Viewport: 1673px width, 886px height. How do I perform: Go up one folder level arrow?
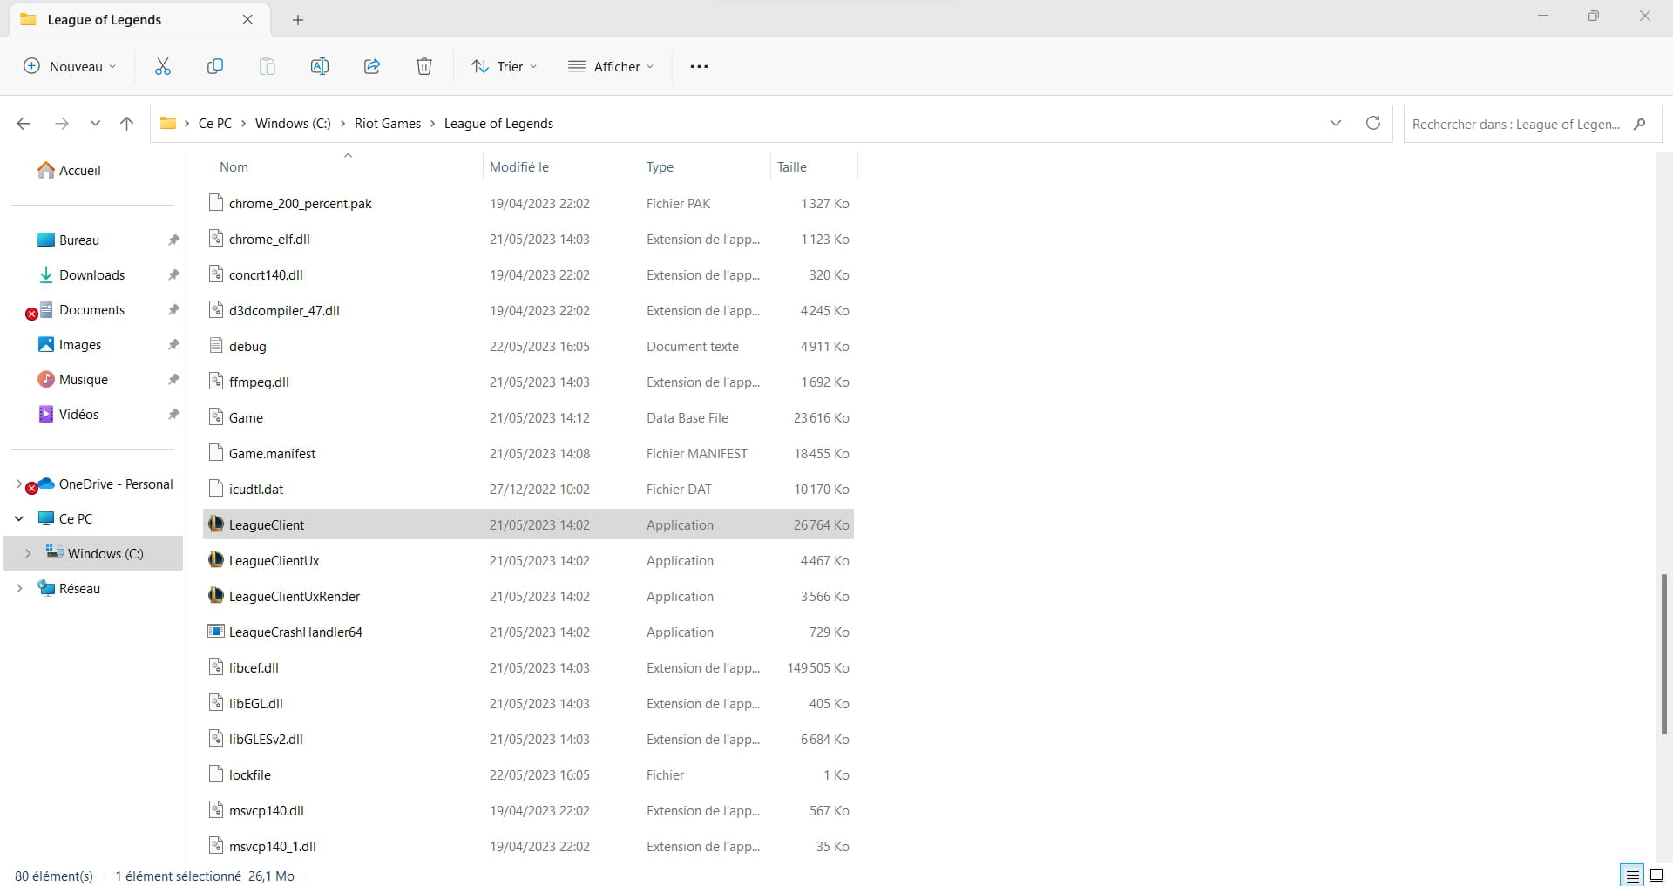tap(126, 124)
